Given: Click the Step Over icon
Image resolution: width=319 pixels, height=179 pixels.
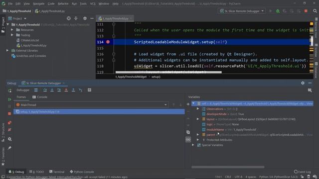Looking at the screenshot, I should click(x=45, y=90).
